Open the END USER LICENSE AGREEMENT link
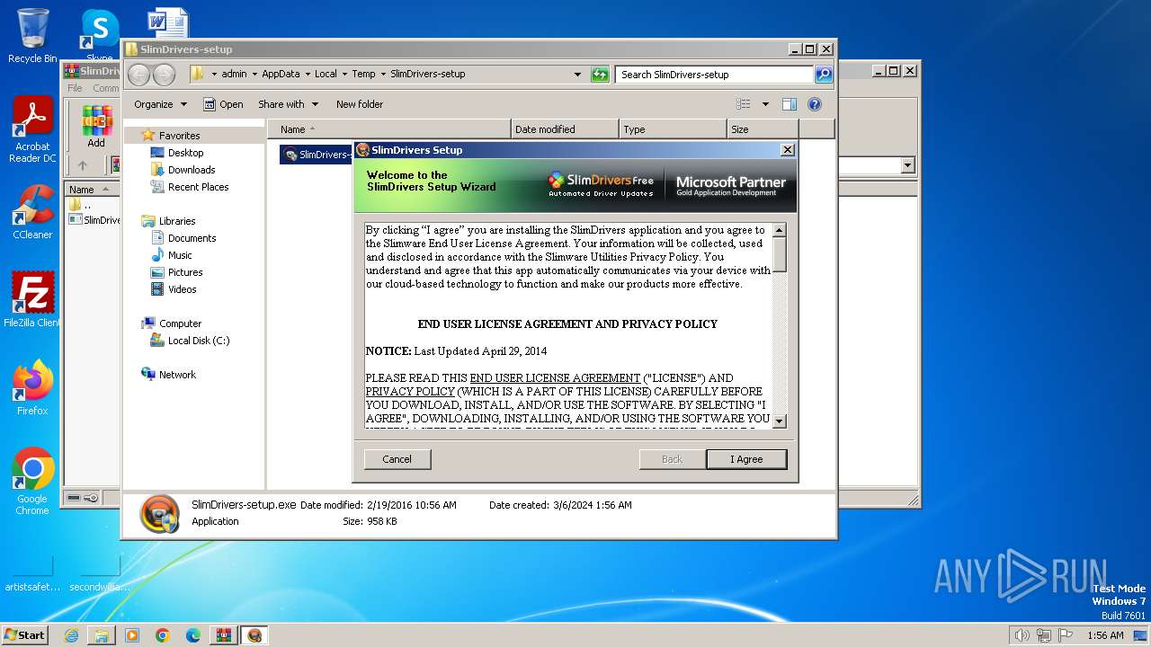The width and height of the screenshot is (1151, 647). pyautogui.click(x=555, y=378)
